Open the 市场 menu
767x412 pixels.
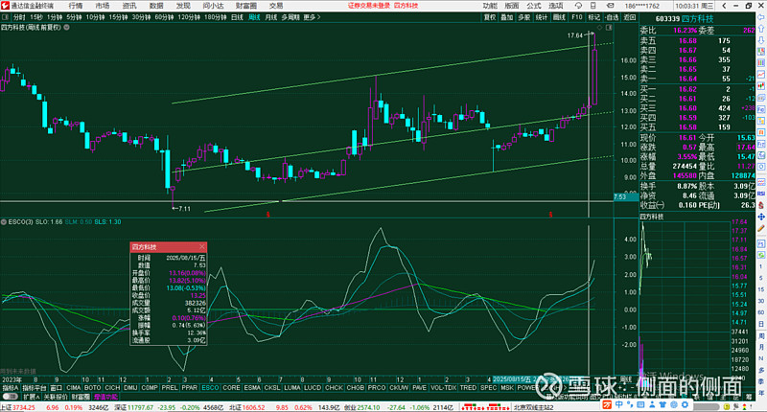[103, 6]
